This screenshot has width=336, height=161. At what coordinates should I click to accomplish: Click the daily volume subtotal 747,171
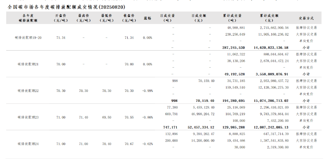171,127
